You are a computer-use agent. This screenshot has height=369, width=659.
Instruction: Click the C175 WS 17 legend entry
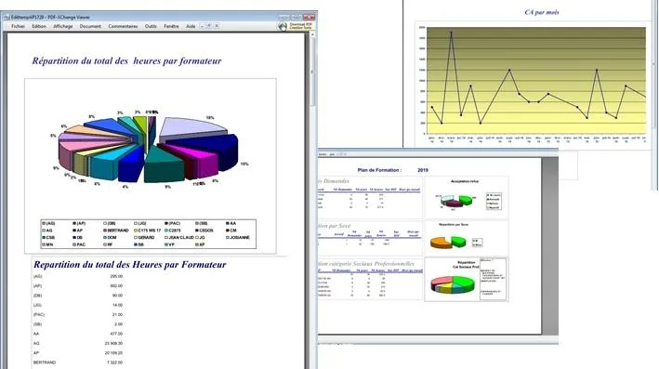pyautogui.click(x=147, y=231)
